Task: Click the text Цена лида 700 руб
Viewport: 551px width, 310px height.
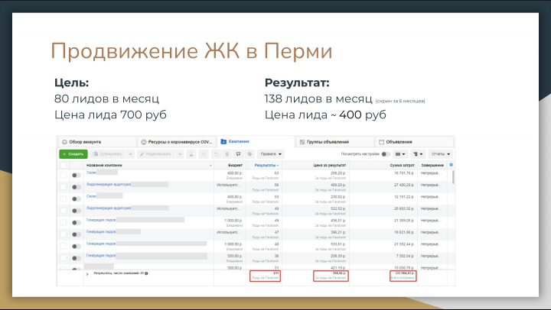Action: 110,115
